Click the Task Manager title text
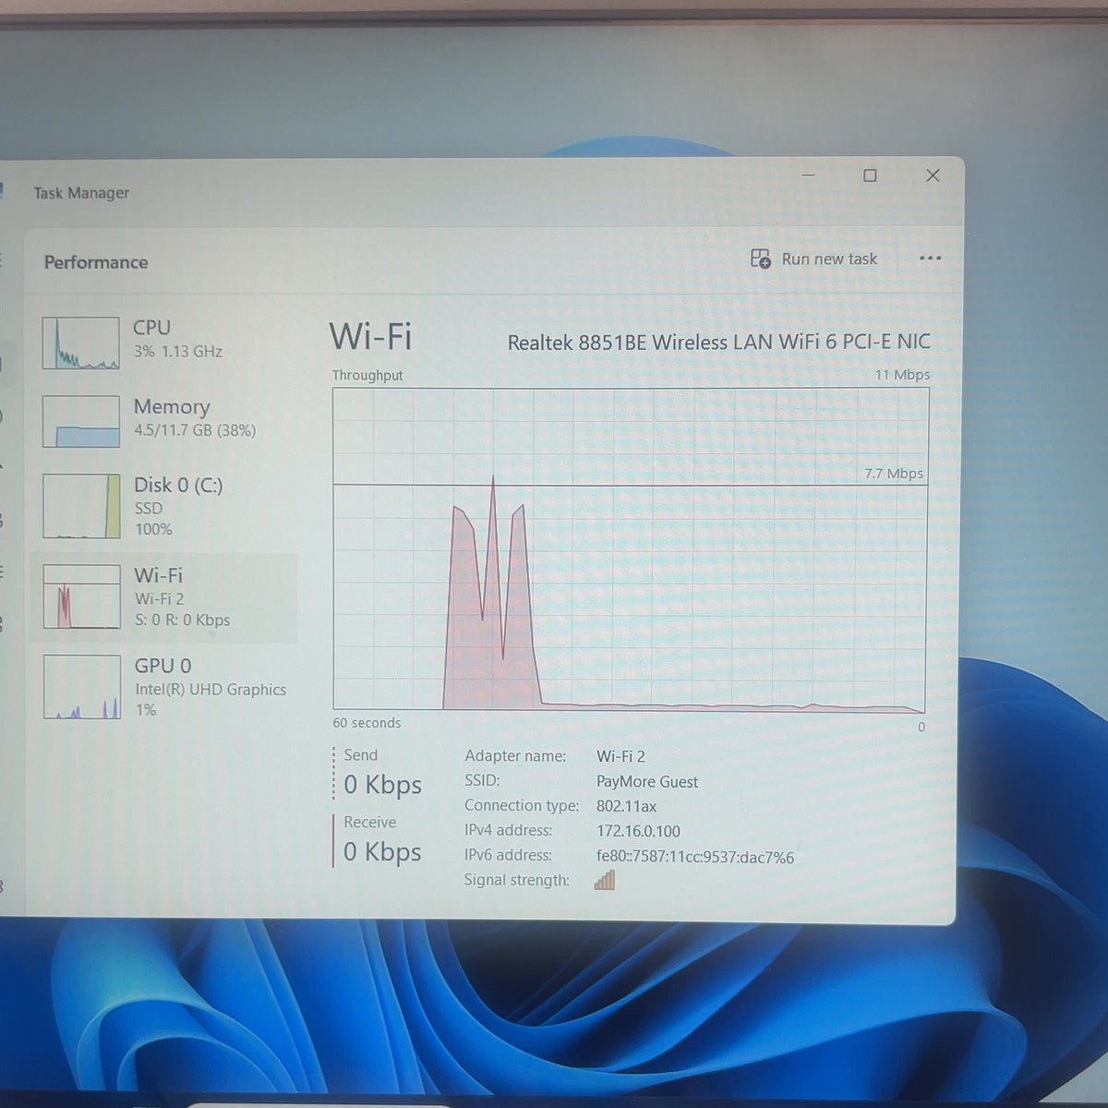The image size is (1108, 1108). tap(81, 193)
